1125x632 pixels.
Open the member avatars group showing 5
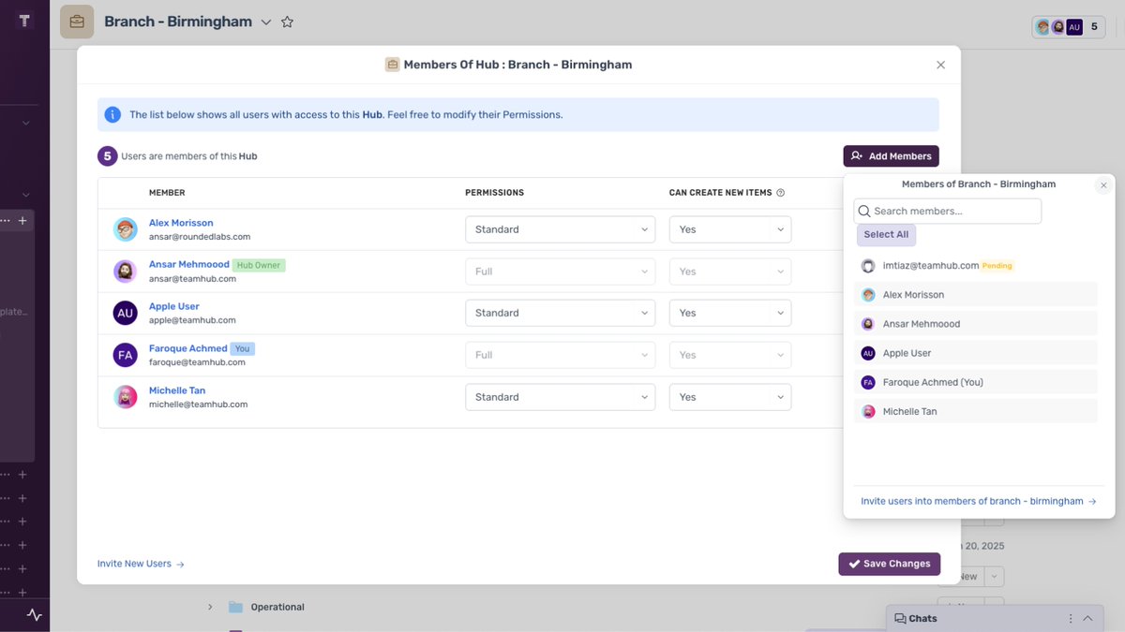(x=1068, y=27)
